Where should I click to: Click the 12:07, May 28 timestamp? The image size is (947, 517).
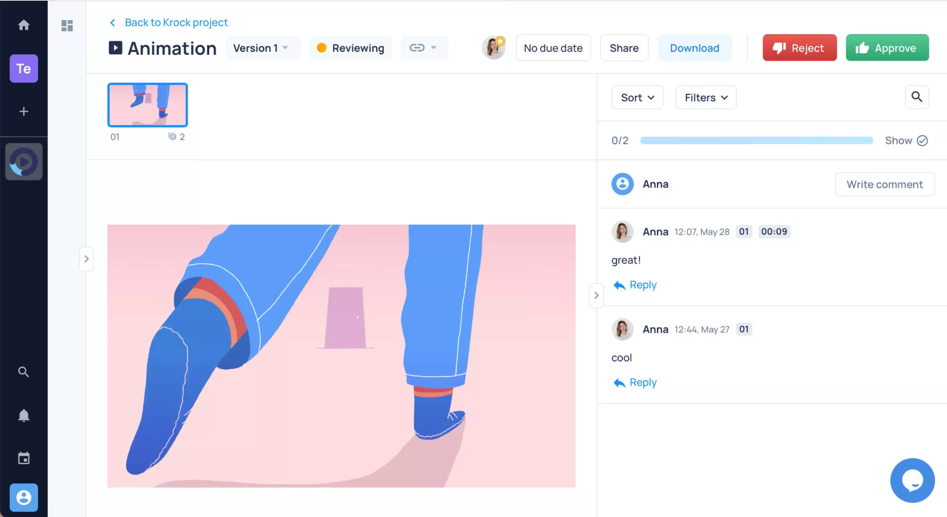pos(702,232)
